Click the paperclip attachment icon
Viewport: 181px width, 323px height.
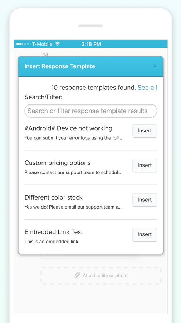77,275
